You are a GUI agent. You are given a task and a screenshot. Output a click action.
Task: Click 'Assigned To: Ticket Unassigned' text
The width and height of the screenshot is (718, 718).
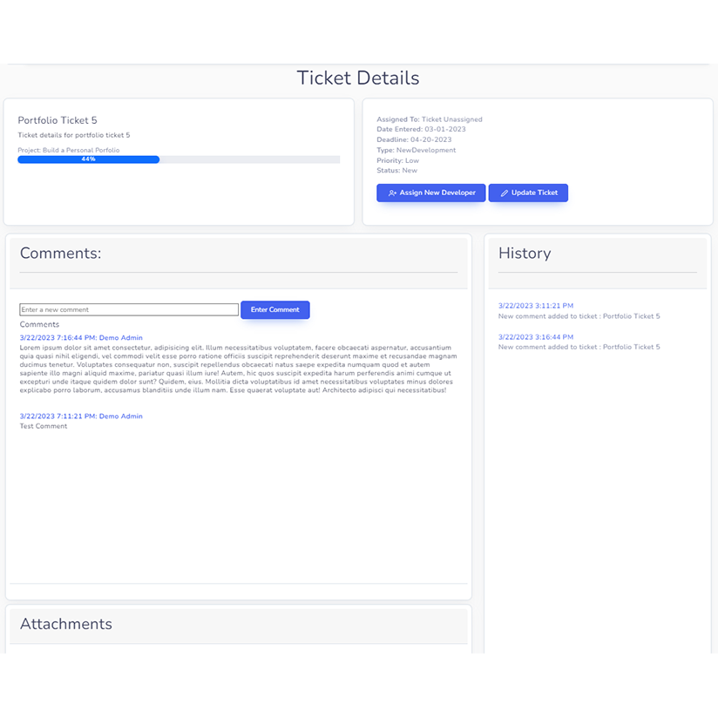tap(430, 119)
